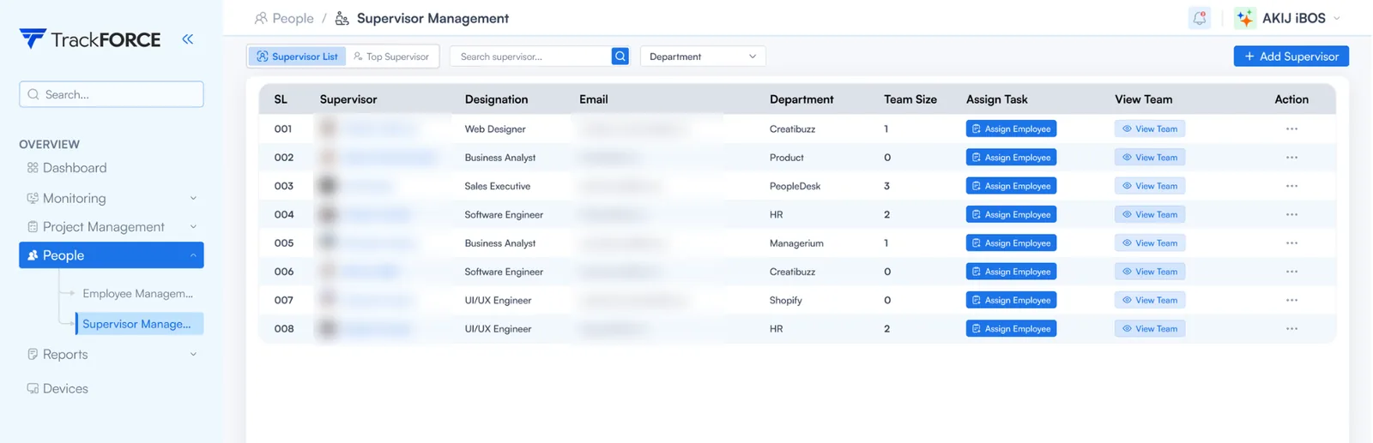Open action menu for row 001
This screenshot has width=1373, height=443.
(x=1291, y=129)
